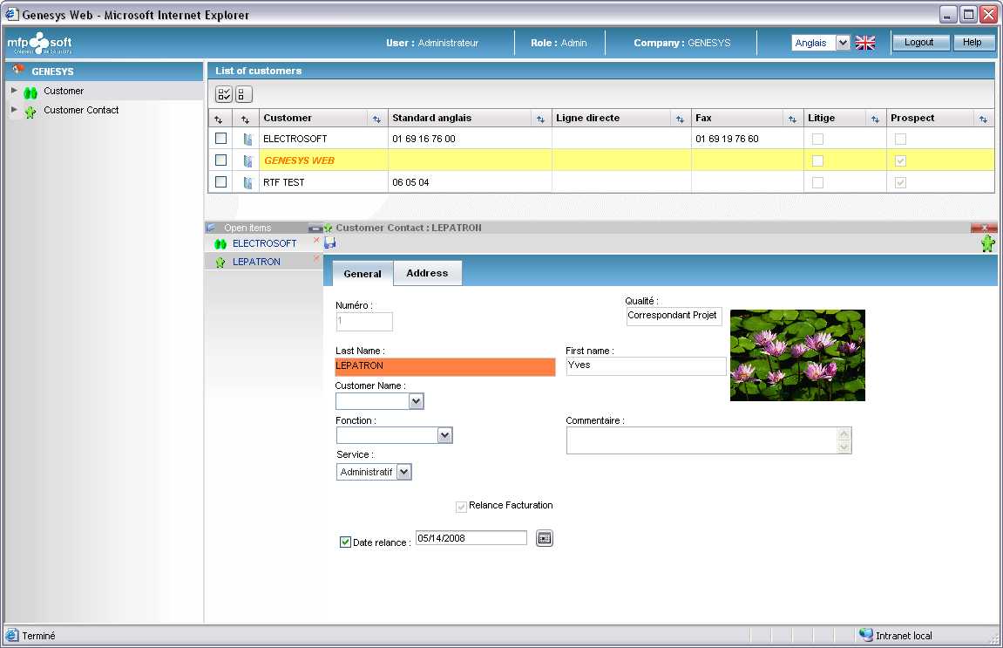Switch to the Address tab
The image size is (1003, 648).
[427, 273]
